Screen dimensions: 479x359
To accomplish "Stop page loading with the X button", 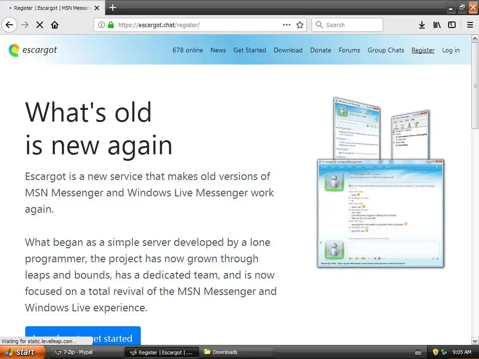I will tap(40, 25).
